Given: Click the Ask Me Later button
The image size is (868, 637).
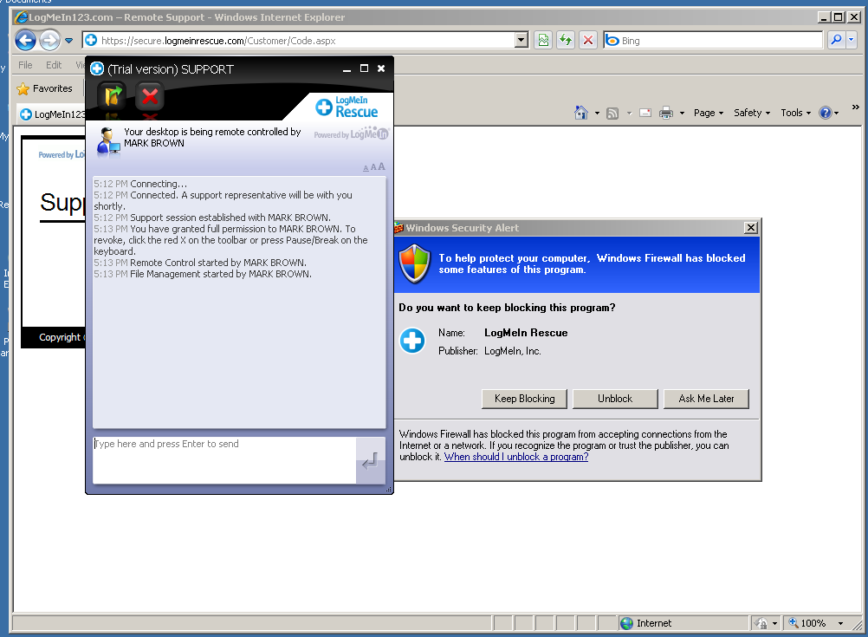Looking at the screenshot, I should 706,399.
